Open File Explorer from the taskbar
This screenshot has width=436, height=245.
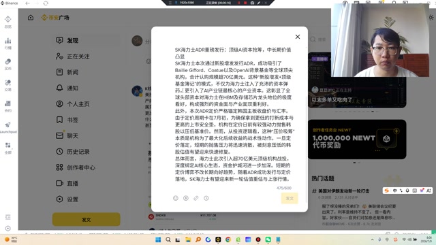tap(188, 240)
